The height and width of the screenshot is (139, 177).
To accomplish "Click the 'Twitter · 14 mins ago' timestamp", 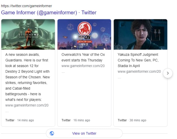I will click(20, 120).
